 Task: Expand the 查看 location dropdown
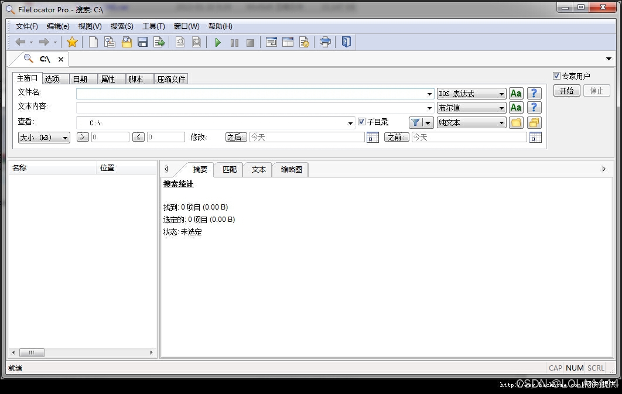pos(350,123)
